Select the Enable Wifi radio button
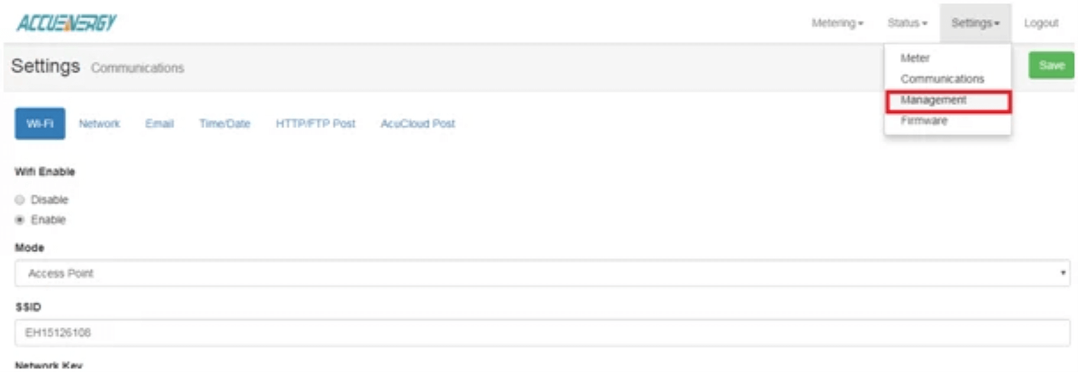 point(20,220)
